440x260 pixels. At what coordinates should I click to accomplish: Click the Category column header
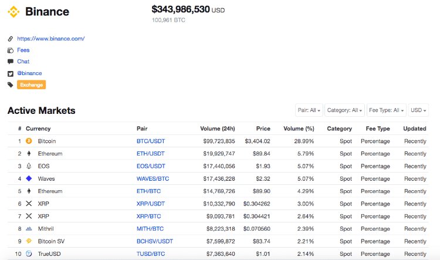click(x=340, y=129)
